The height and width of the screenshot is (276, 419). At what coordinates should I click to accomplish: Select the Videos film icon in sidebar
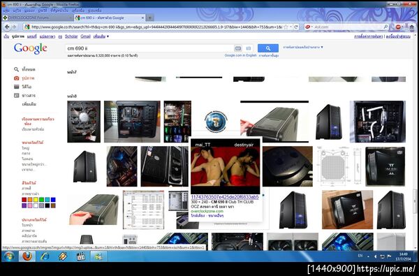[17, 87]
